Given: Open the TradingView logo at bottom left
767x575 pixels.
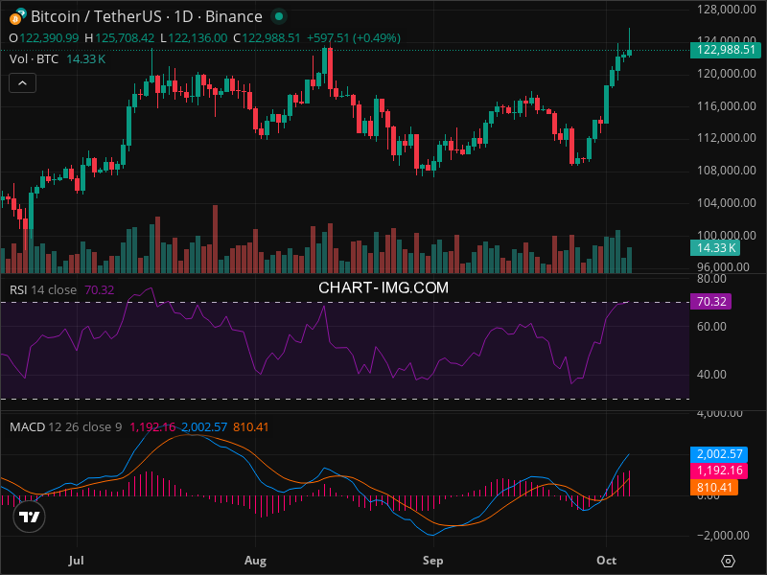Looking at the screenshot, I should coord(30,517).
